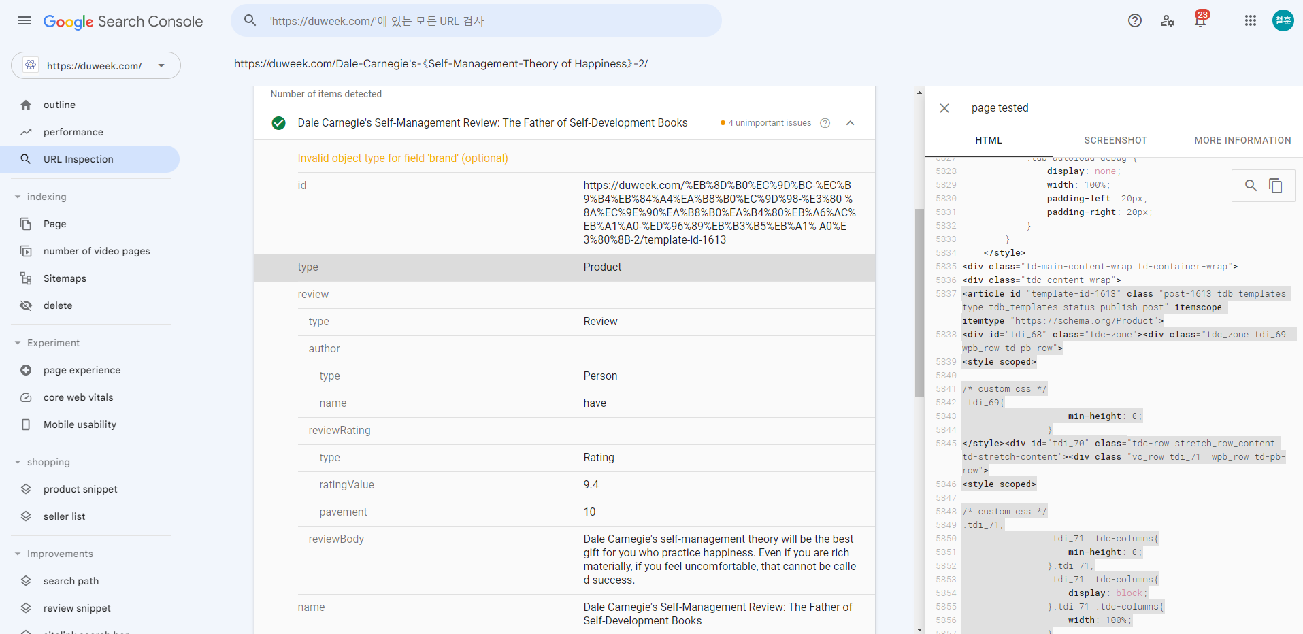
Task: Click '4 unimportant issues' label
Action: click(770, 123)
